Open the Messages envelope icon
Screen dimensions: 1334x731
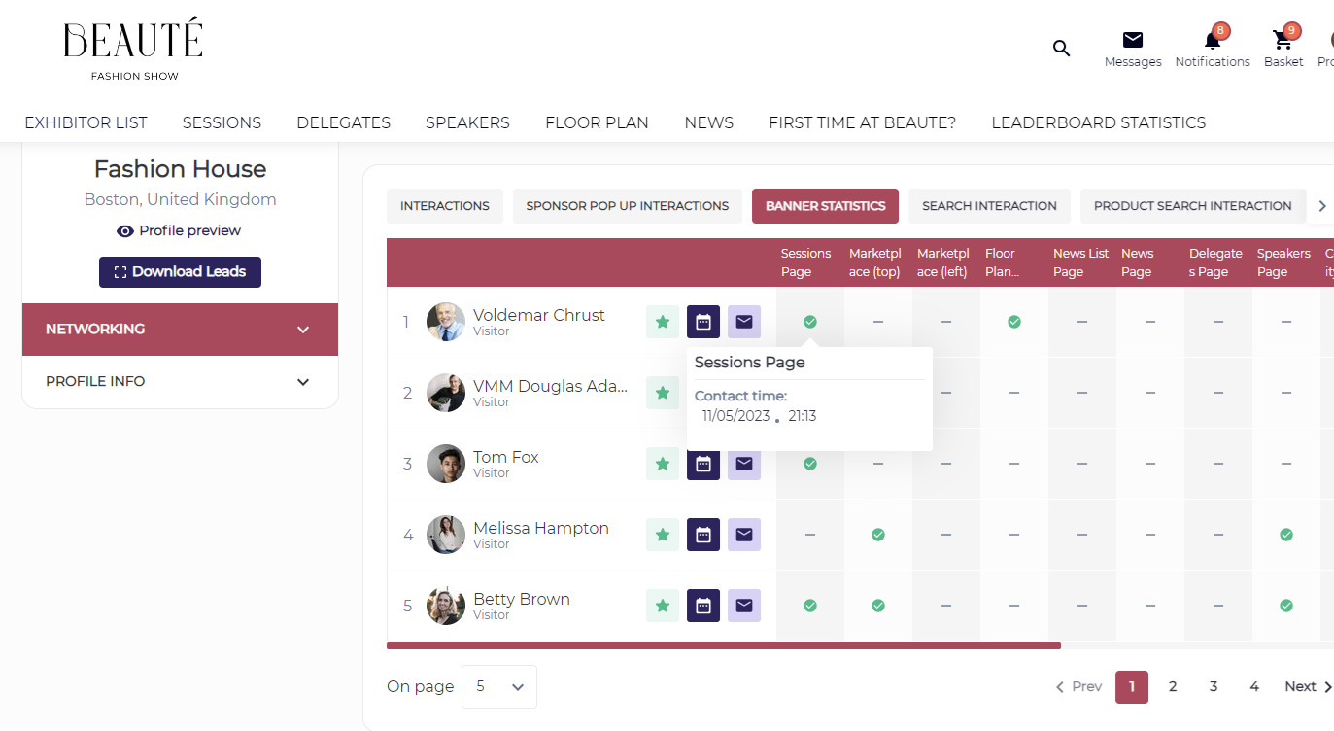(x=1133, y=41)
